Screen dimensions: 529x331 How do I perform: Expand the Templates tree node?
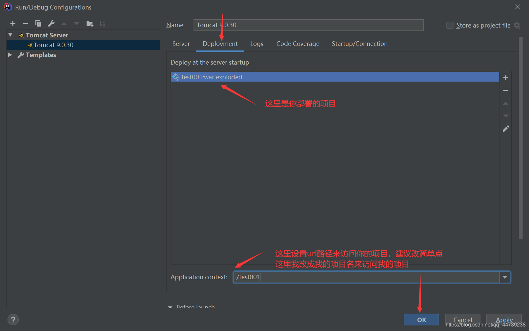[x=10, y=55]
